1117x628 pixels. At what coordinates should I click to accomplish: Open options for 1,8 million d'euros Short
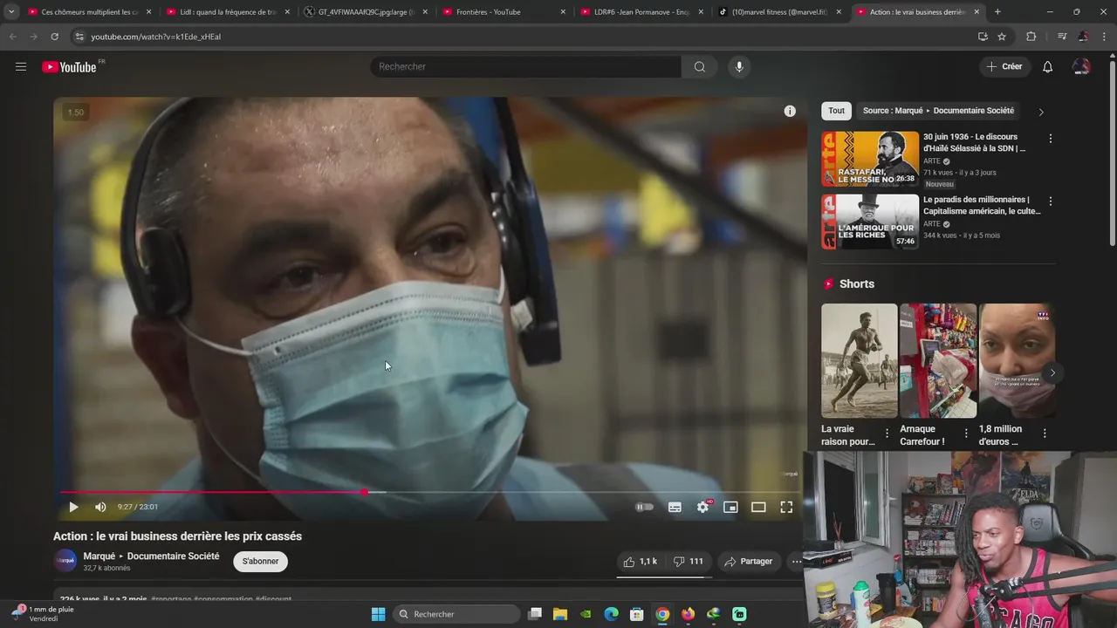[x=1045, y=433]
